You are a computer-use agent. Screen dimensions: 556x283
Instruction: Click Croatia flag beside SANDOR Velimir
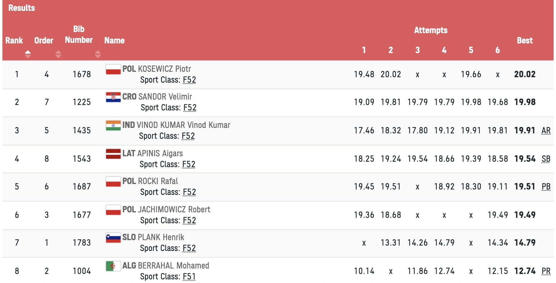click(113, 97)
